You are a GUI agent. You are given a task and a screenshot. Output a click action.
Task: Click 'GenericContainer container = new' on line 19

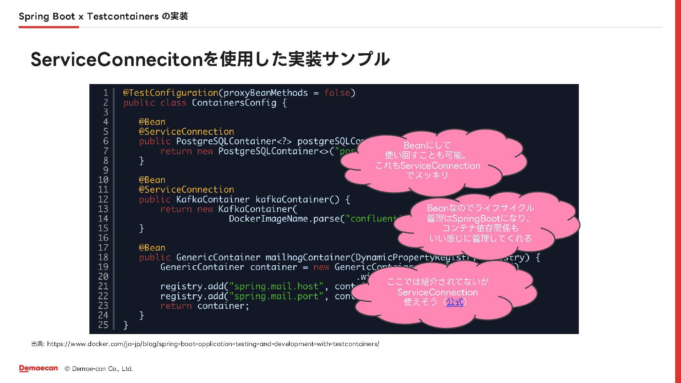245,267
